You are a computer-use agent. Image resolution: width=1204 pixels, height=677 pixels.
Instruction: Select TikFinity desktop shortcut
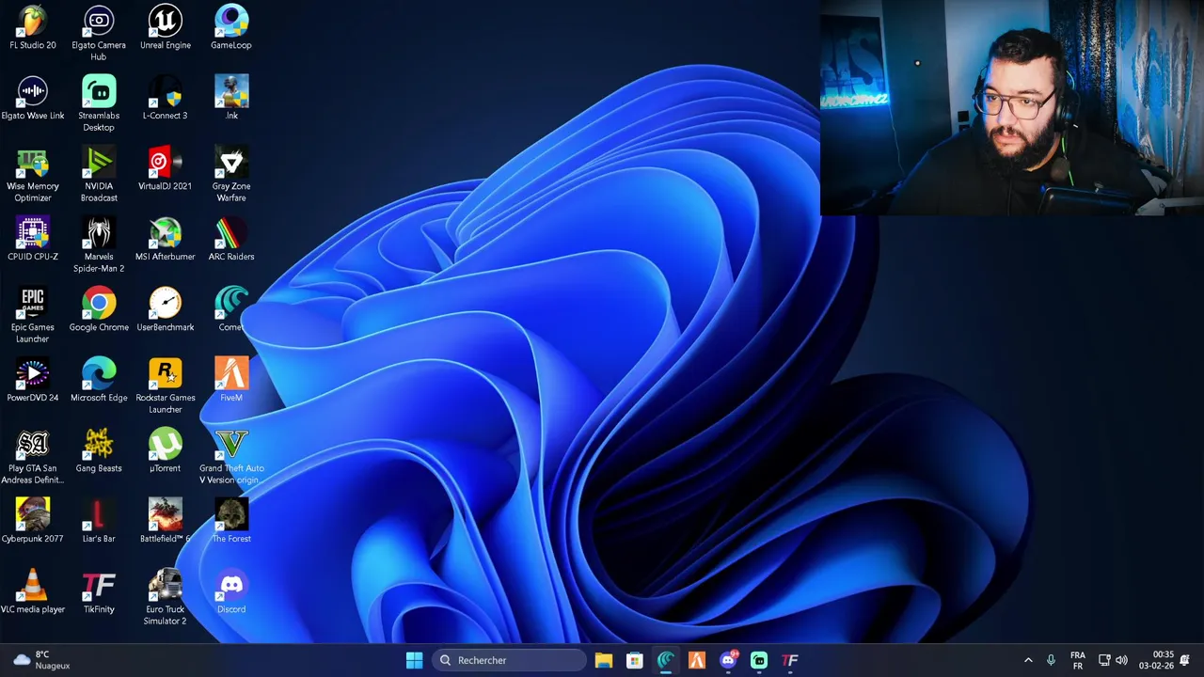[x=99, y=591]
